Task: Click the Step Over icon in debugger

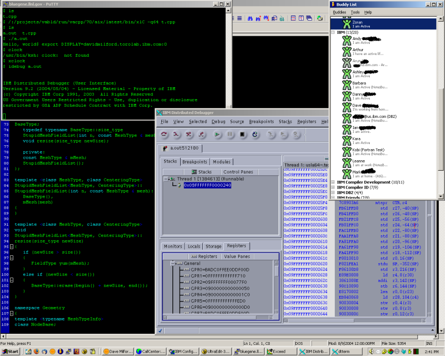Action: 165,134
